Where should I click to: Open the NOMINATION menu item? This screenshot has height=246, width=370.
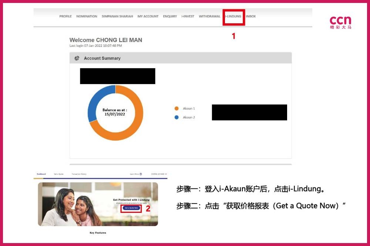point(87,16)
